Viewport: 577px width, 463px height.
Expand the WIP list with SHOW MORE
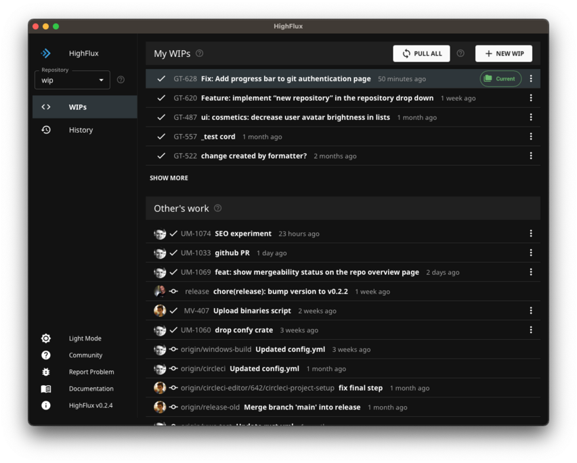point(169,177)
